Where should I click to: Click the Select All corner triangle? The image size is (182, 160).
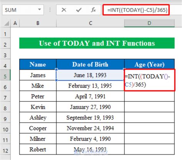click(x=7, y=23)
